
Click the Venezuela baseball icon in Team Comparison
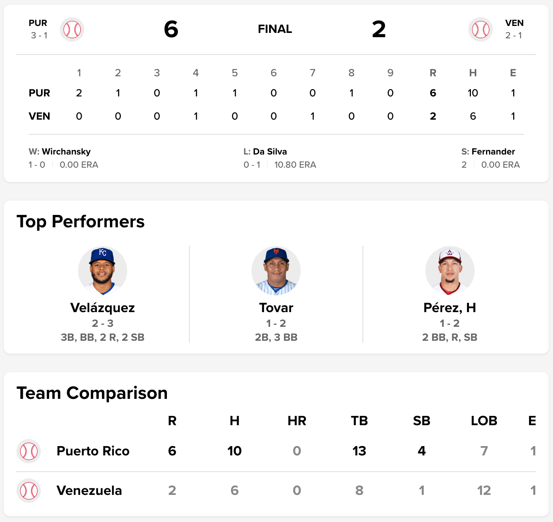click(29, 491)
